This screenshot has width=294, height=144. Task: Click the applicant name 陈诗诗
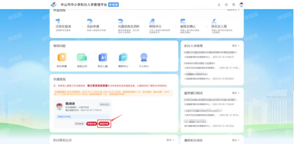tap(70, 104)
